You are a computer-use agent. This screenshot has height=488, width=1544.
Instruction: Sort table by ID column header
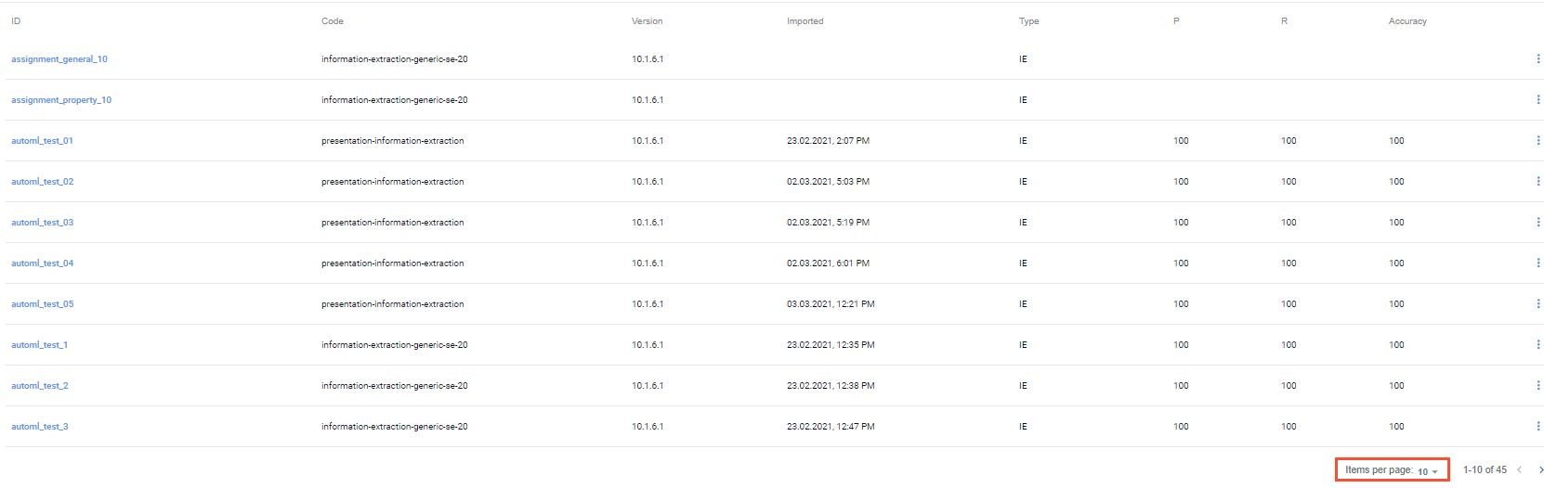tap(16, 21)
